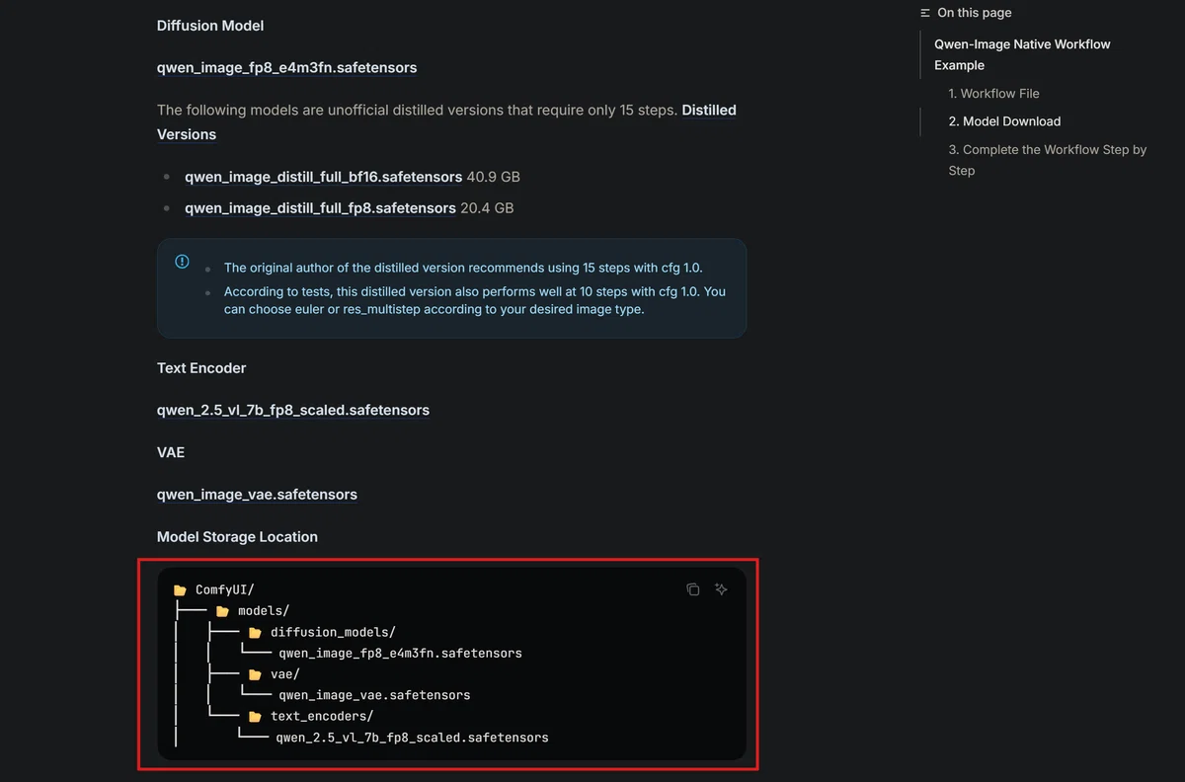Open the Distilled Versions link
The height and width of the screenshot is (782, 1185).
(446, 122)
